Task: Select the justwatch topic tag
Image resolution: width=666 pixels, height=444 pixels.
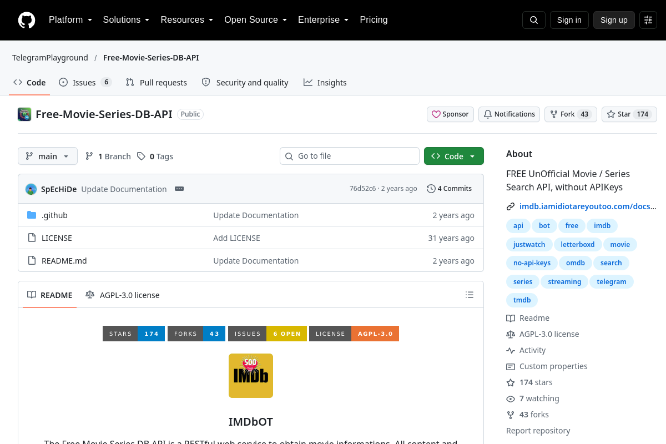Action: coord(529,244)
